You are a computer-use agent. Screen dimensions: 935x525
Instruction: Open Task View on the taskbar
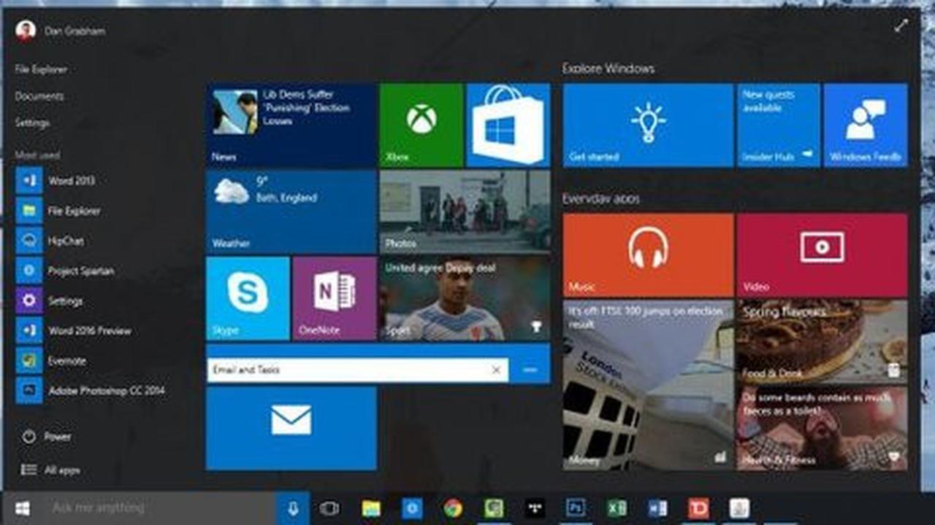tap(329, 508)
